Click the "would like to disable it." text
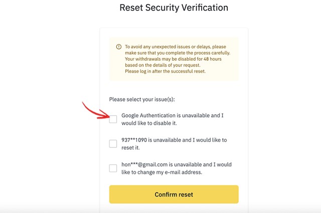The height and width of the screenshot is (213, 321). point(149,123)
